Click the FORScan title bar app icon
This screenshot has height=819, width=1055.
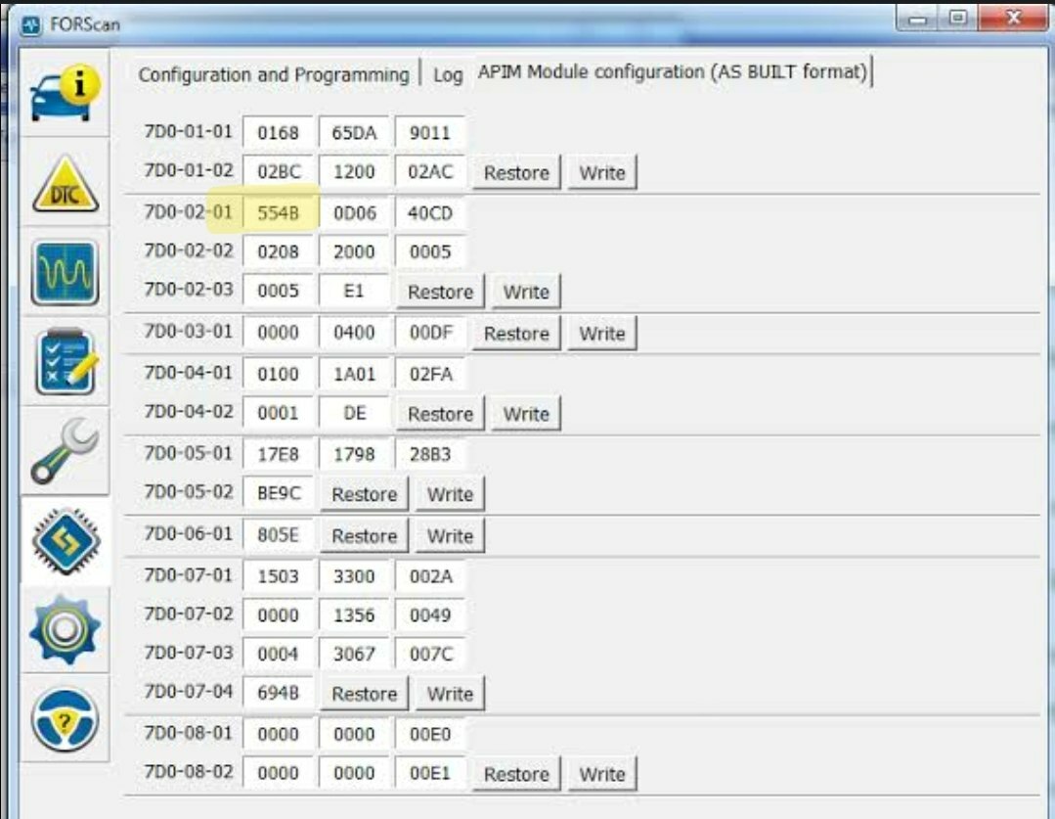[31, 25]
